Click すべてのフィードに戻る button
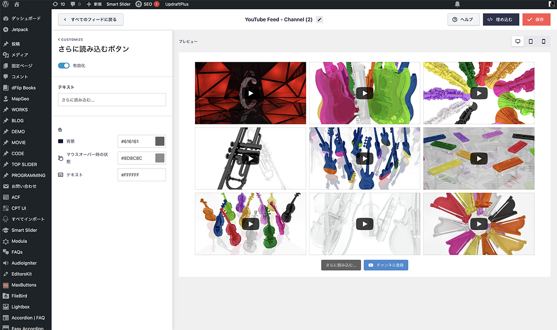 click(x=91, y=19)
